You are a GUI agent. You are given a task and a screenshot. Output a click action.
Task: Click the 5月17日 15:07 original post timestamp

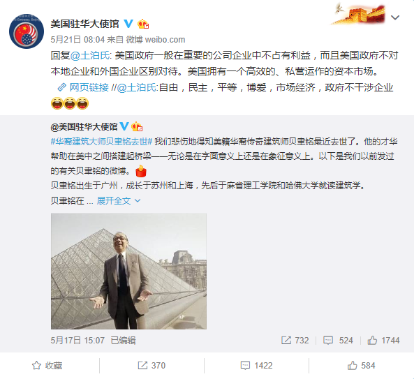point(77,341)
